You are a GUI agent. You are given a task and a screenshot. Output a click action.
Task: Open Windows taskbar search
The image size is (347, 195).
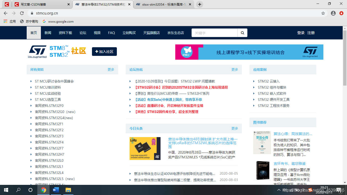[18, 190]
